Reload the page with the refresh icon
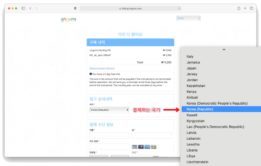 tap(179, 8)
